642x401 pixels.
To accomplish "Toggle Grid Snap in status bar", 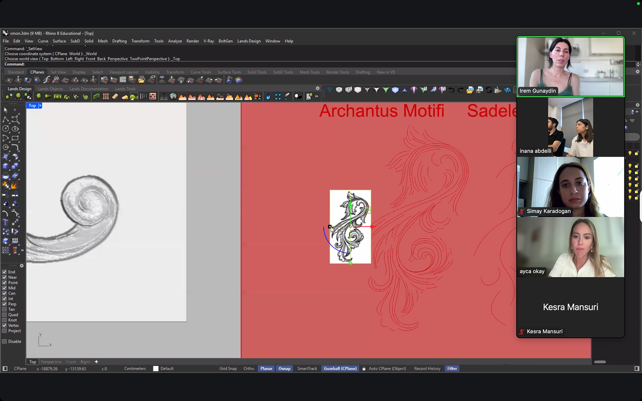I will [x=228, y=369].
